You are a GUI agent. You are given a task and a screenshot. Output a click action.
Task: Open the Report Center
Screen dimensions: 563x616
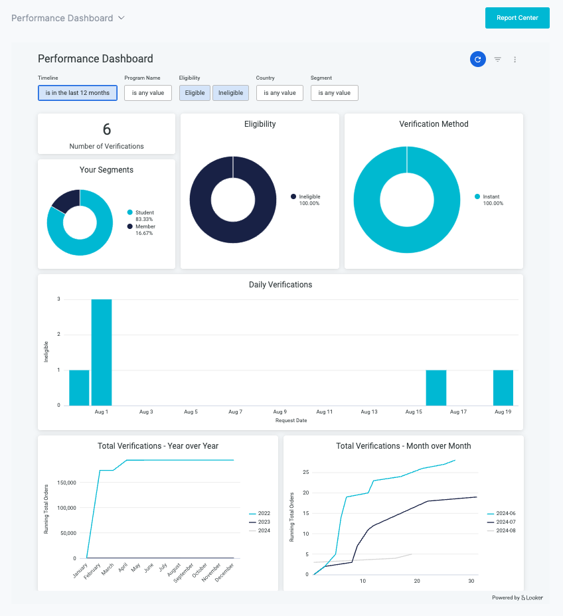coord(517,18)
